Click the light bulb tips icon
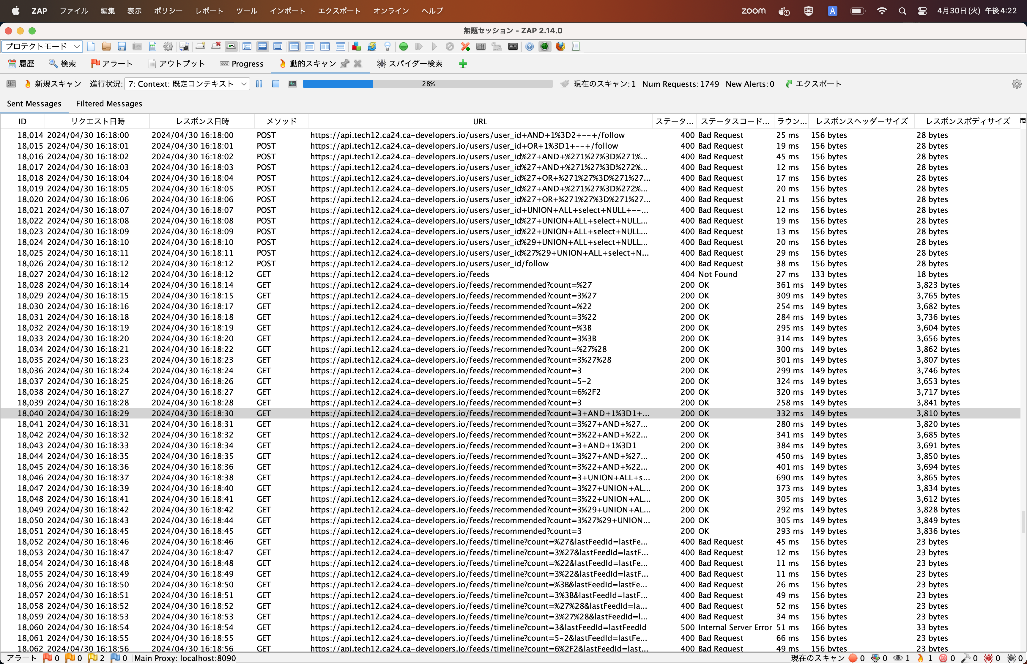 click(387, 47)
